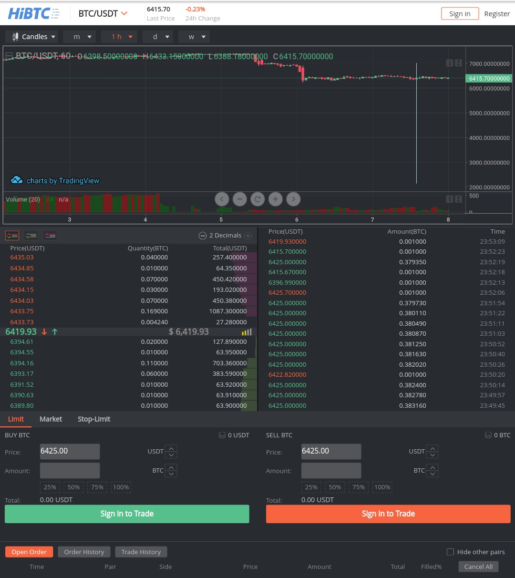The height and width of the screenshot is (578, 515).
Task: Zoom in the chart with the plus button
Action: tap(276, 199)
